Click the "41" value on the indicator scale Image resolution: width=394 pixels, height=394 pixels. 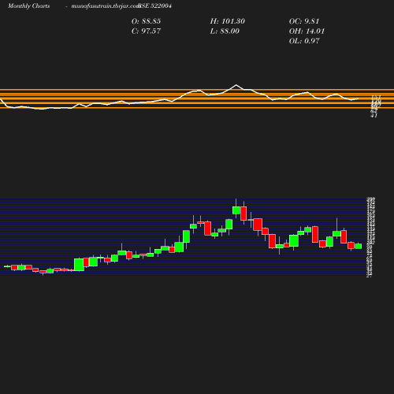(374, 115)
